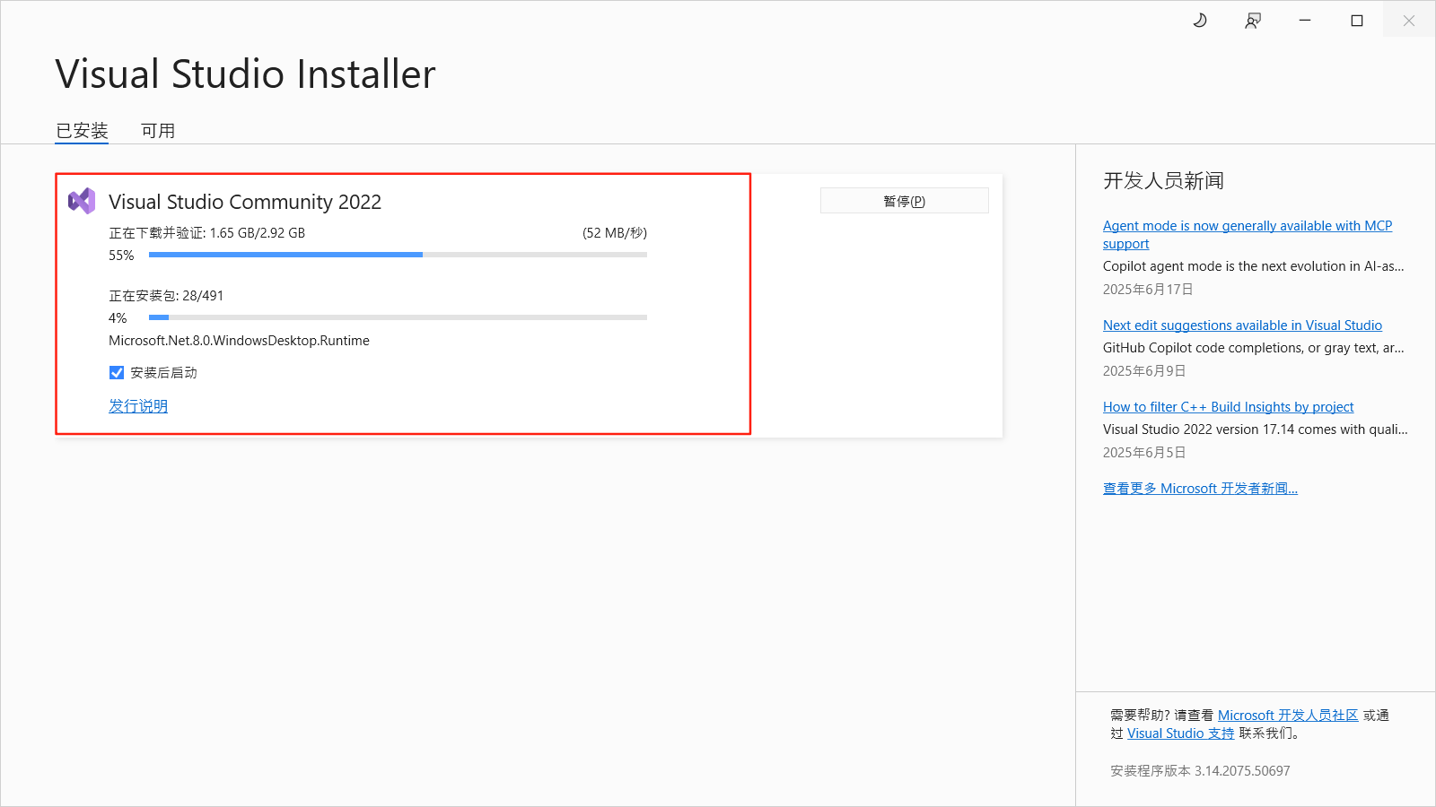Screen dimensions: 1436x807
Task: Click the Visual Studio Community 2022 purple logo
Action: tap(83, 201)
